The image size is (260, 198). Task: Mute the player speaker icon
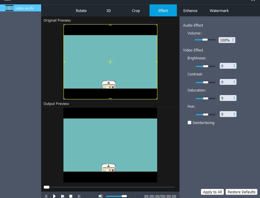pos(101,196)
